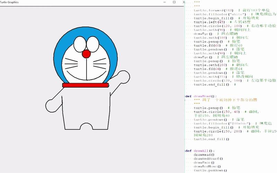Viewport: 277px width, 173px height.
Task: Click turtle.end_fill() line above def drawHead
Action: click(215, 84)
